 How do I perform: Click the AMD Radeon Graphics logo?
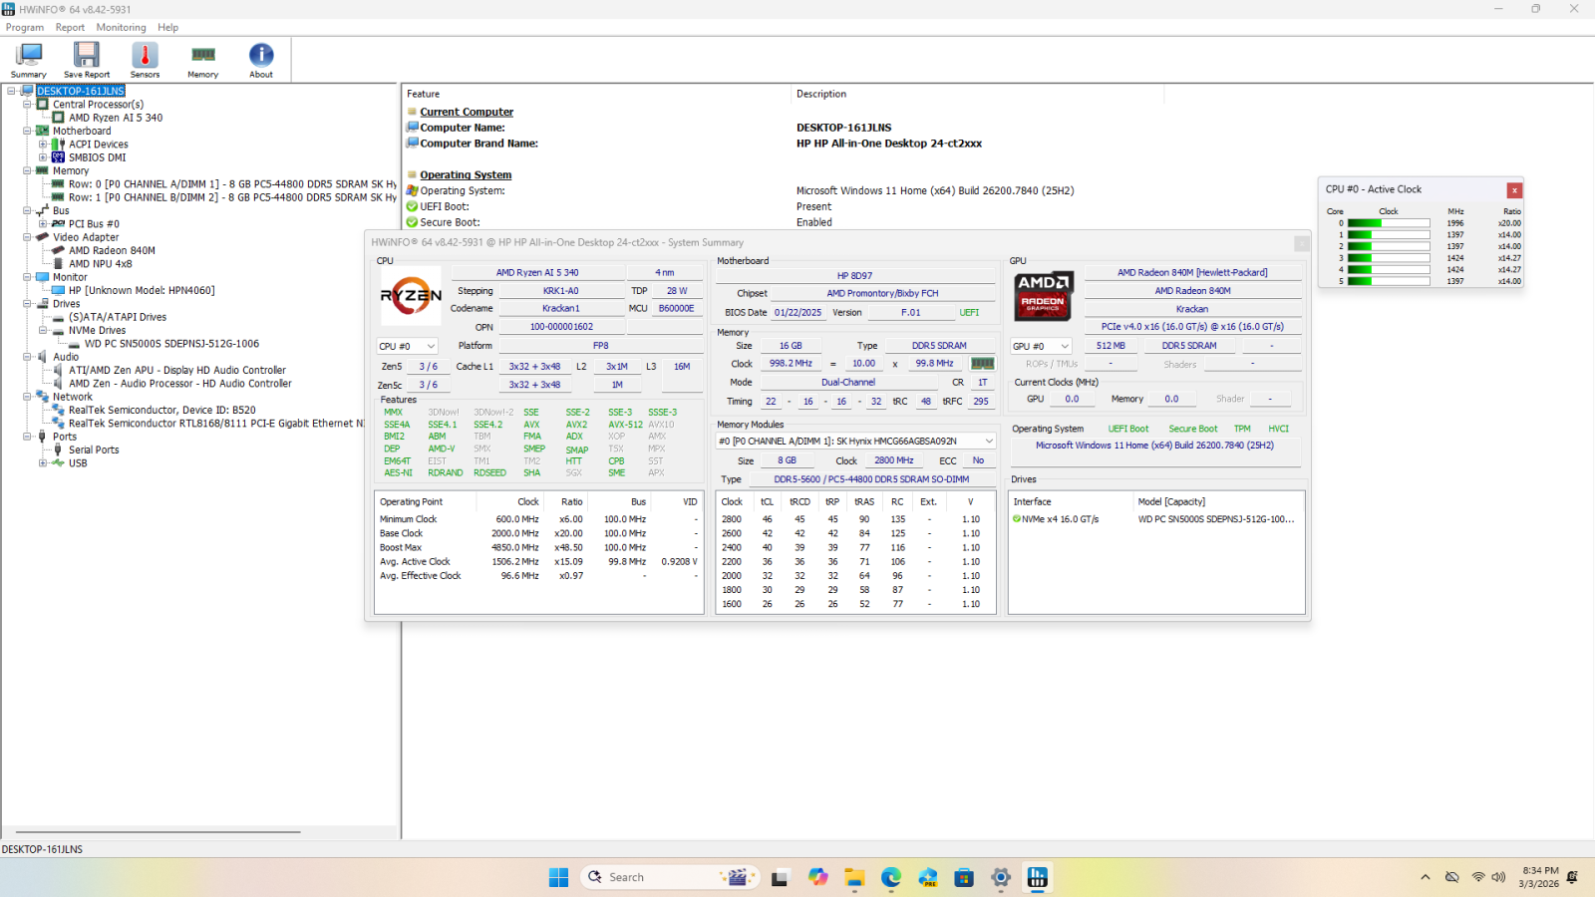point(1044,296)
